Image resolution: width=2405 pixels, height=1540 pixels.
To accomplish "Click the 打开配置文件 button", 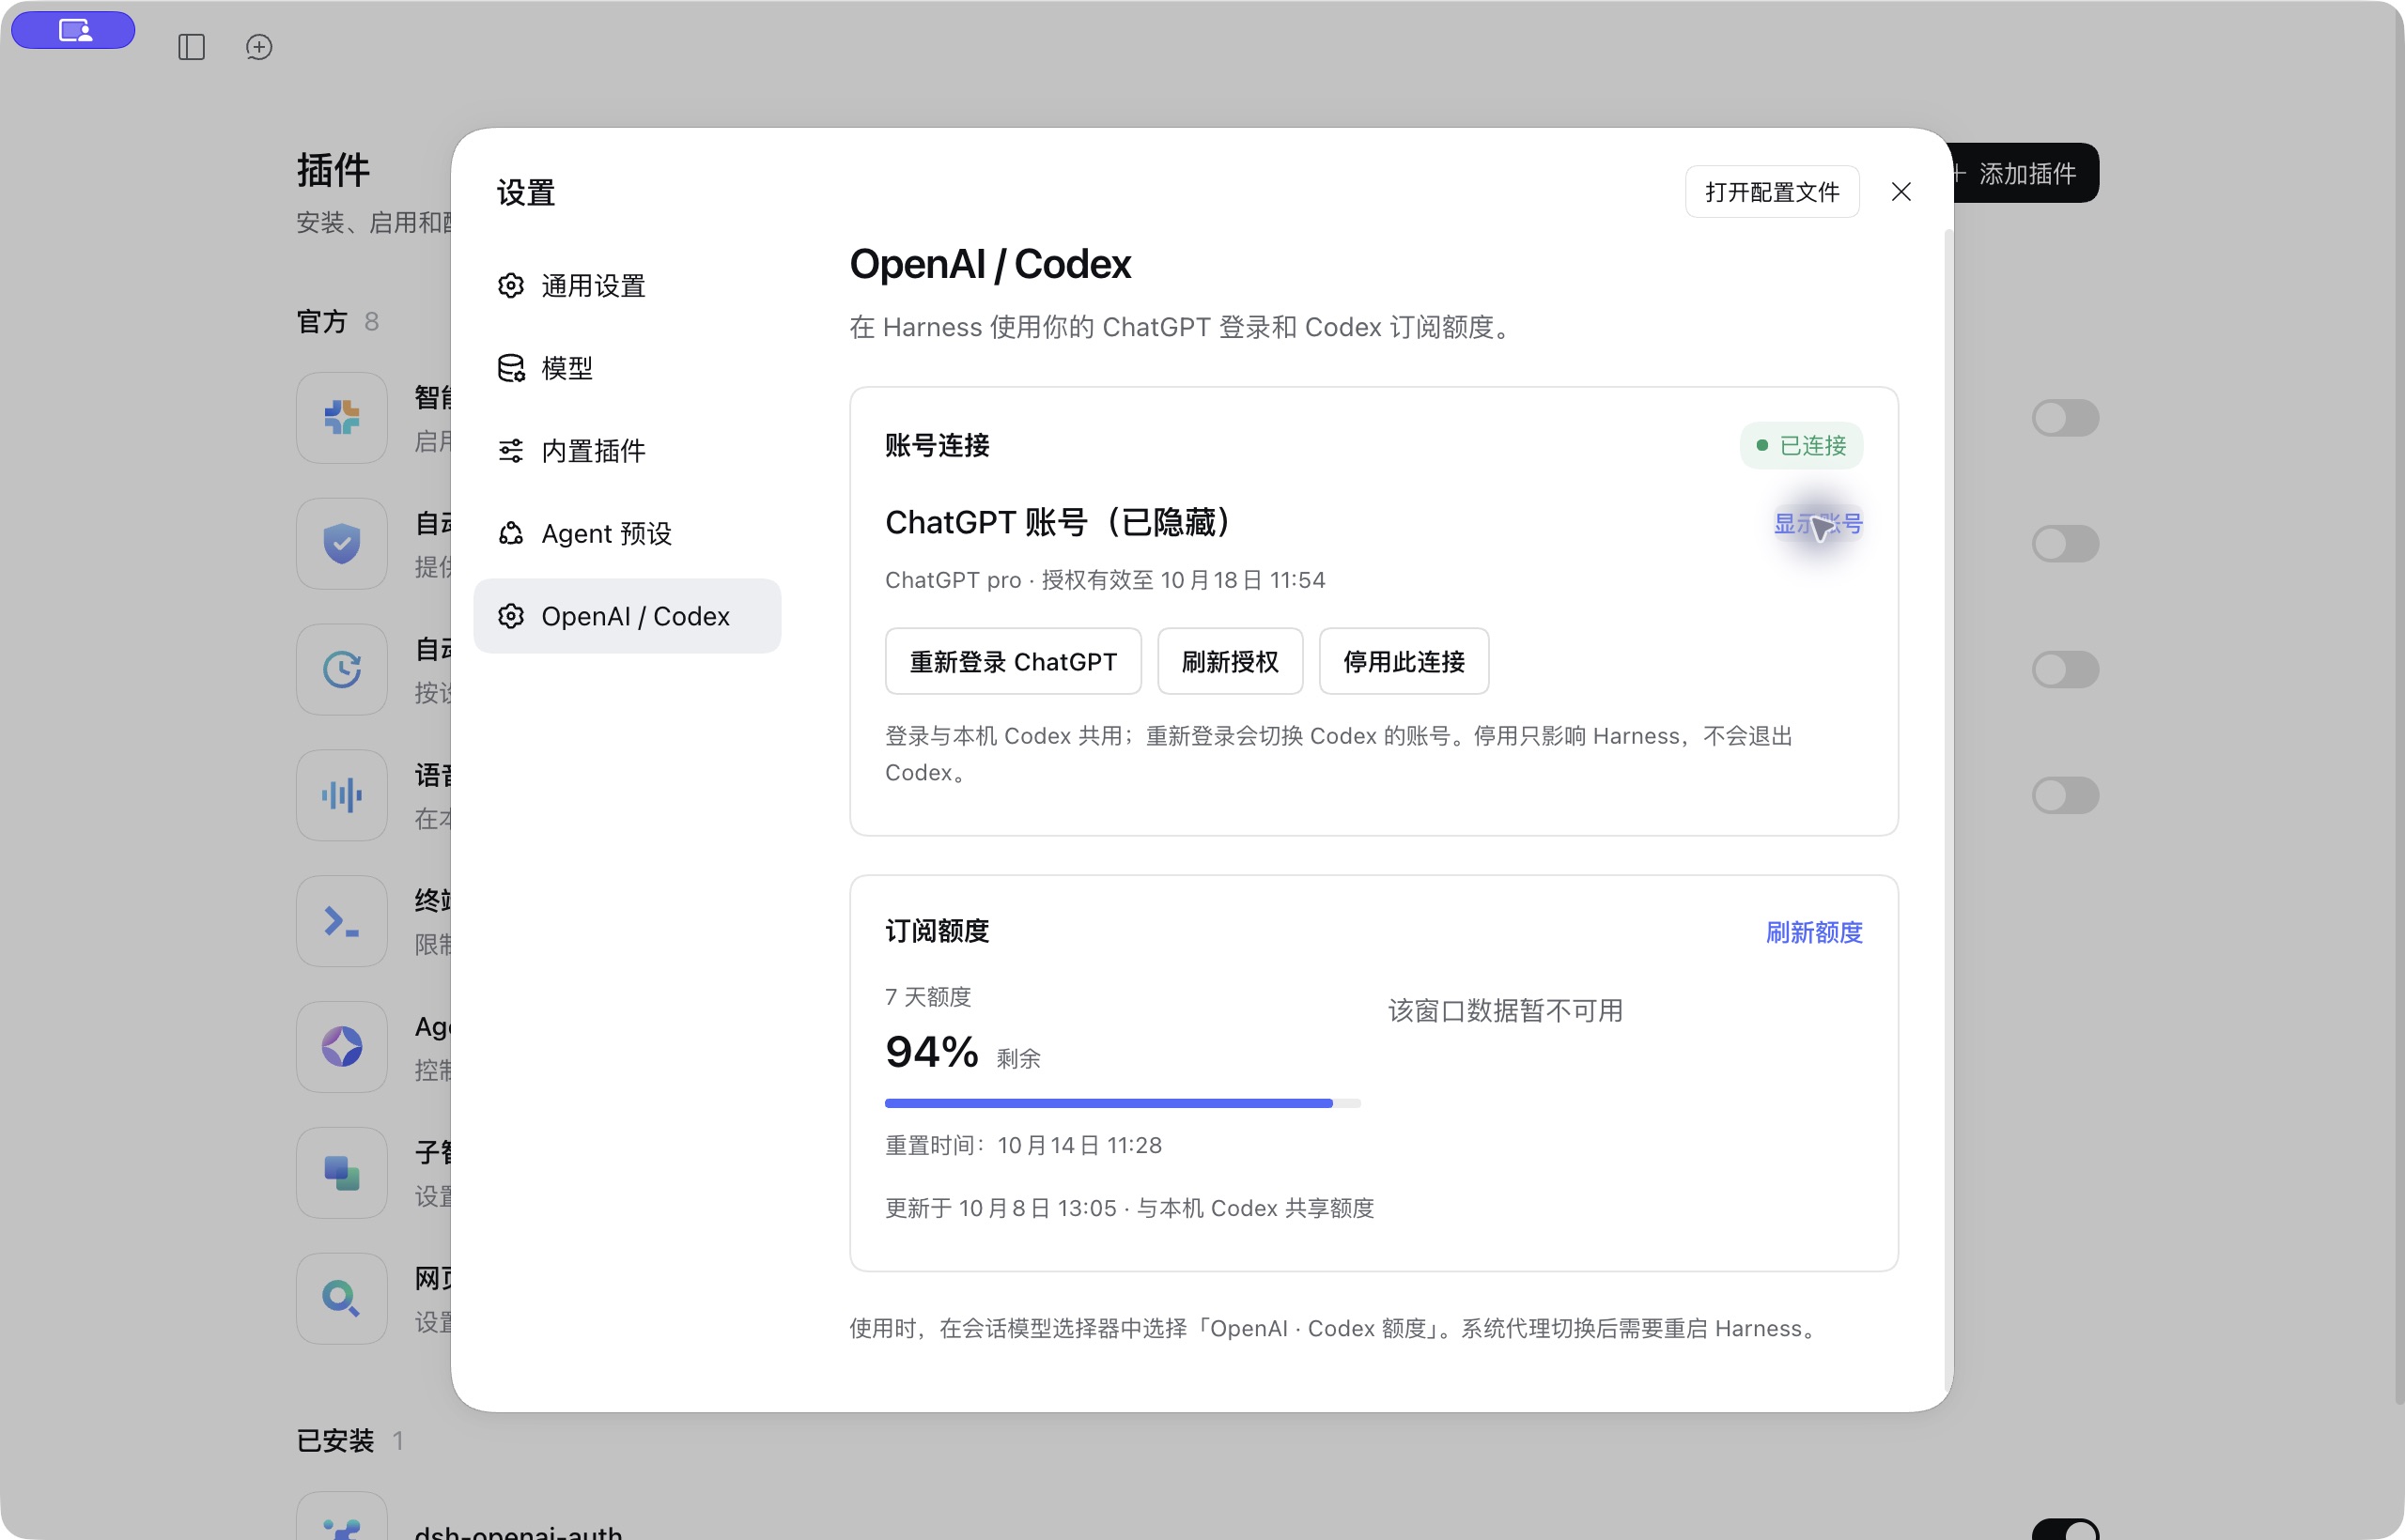I will pos(1772,191).
